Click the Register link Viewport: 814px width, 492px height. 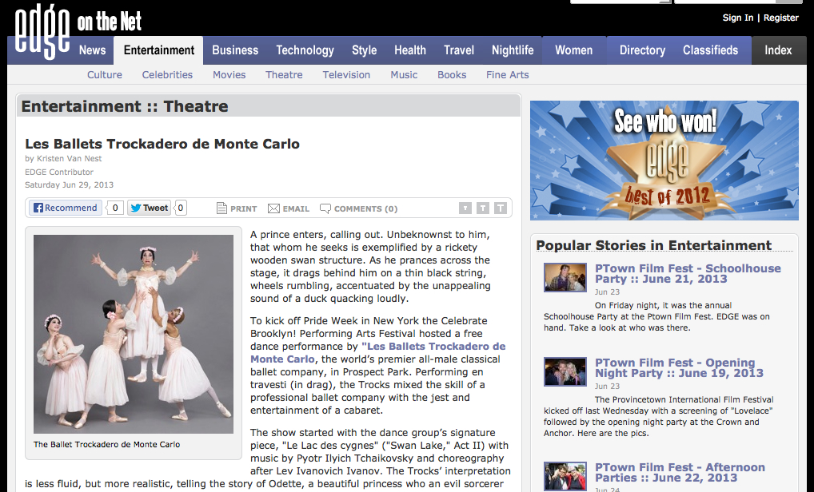coord(781,18)
